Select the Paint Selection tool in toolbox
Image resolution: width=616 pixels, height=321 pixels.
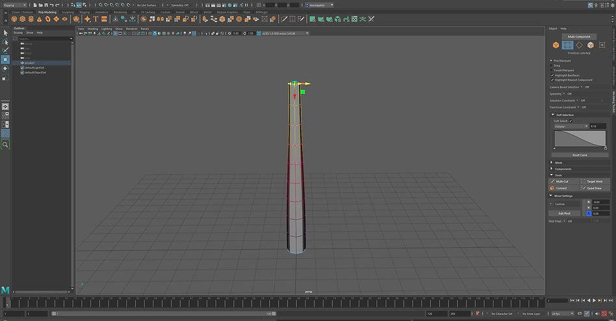5,51
